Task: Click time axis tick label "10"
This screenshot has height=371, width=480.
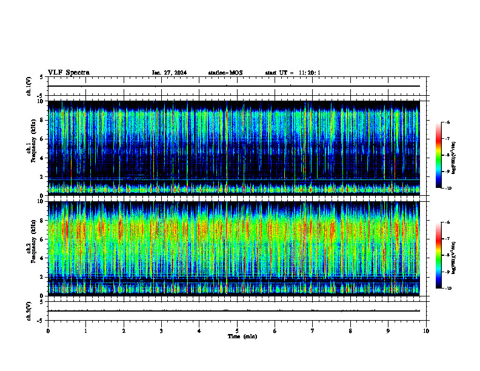Action: [426, 331]
